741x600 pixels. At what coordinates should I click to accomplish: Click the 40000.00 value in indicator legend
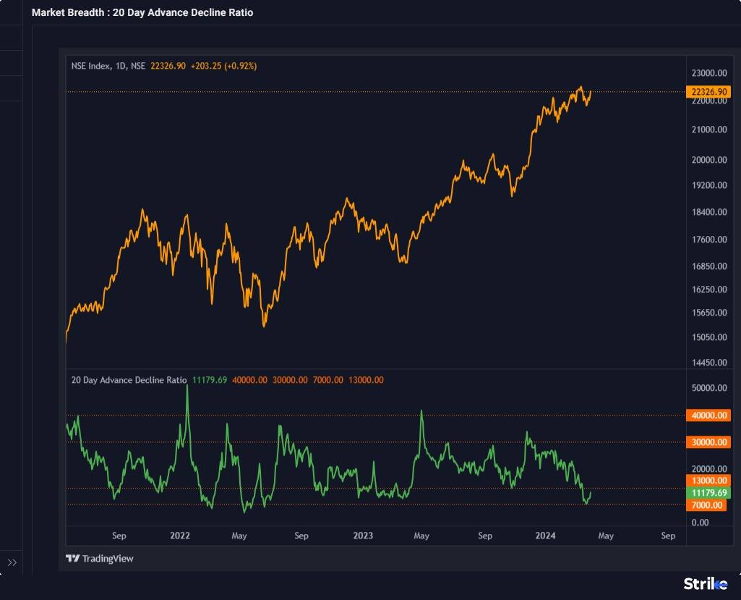point(249,380)
